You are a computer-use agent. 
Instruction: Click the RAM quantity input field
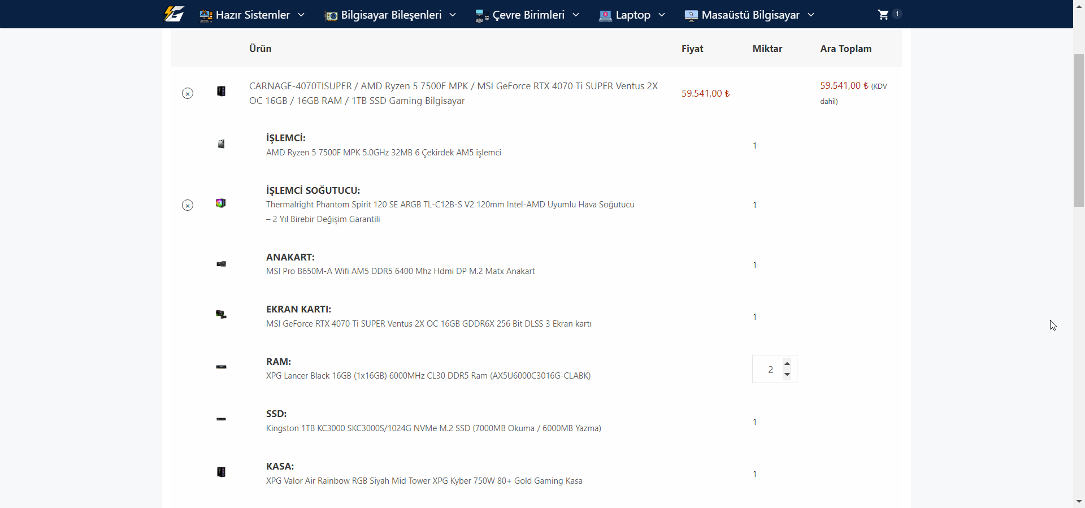pyautogui.click(x=769, y=370)
